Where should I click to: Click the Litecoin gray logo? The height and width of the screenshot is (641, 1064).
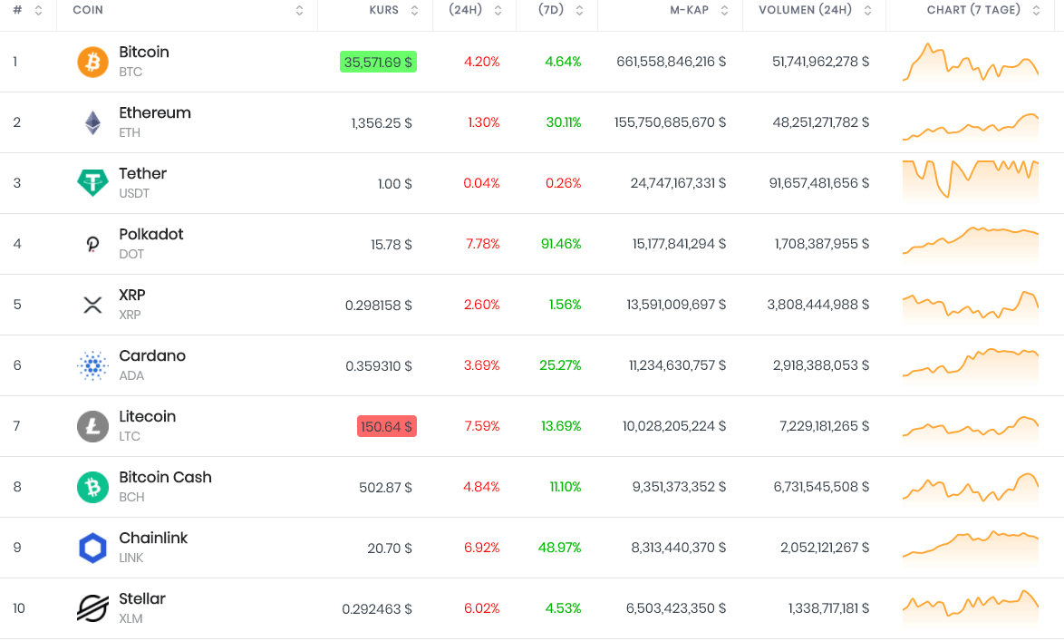click(x=93, y=426)
